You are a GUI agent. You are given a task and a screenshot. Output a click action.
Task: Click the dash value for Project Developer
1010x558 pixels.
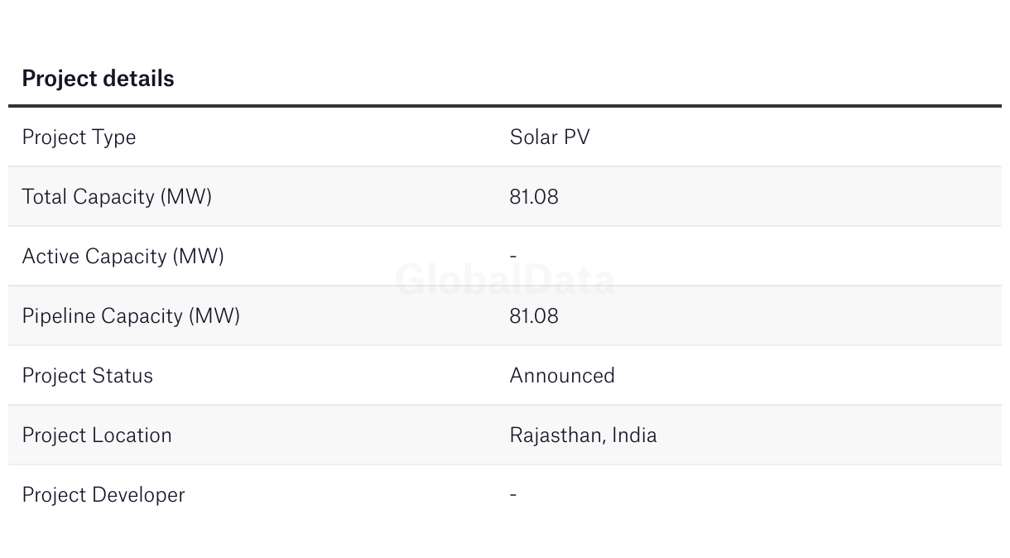[513, 495]
